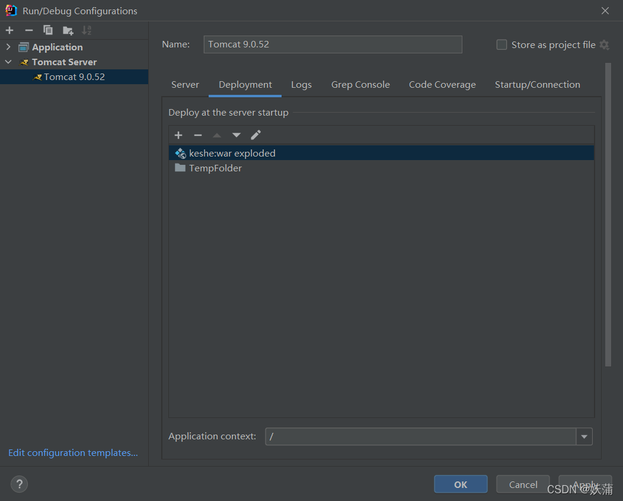Add a new run configuration

coord(9,30)
